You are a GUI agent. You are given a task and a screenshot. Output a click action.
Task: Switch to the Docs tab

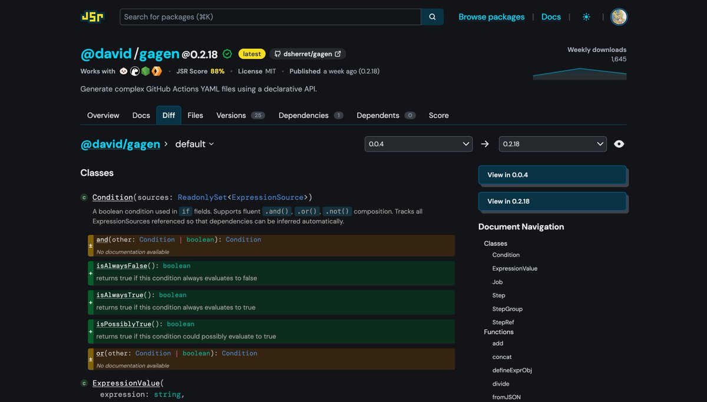141,116
